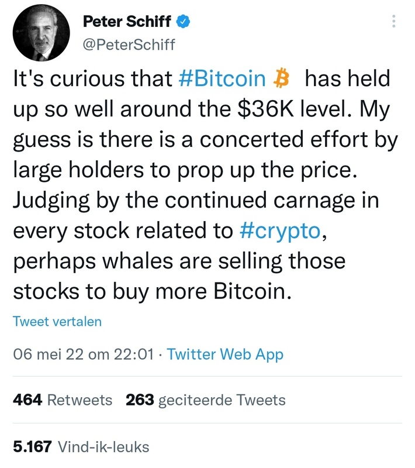Open the #crypto hashtag
Viewport: 415px width, 468px height.
coord(279,230)
